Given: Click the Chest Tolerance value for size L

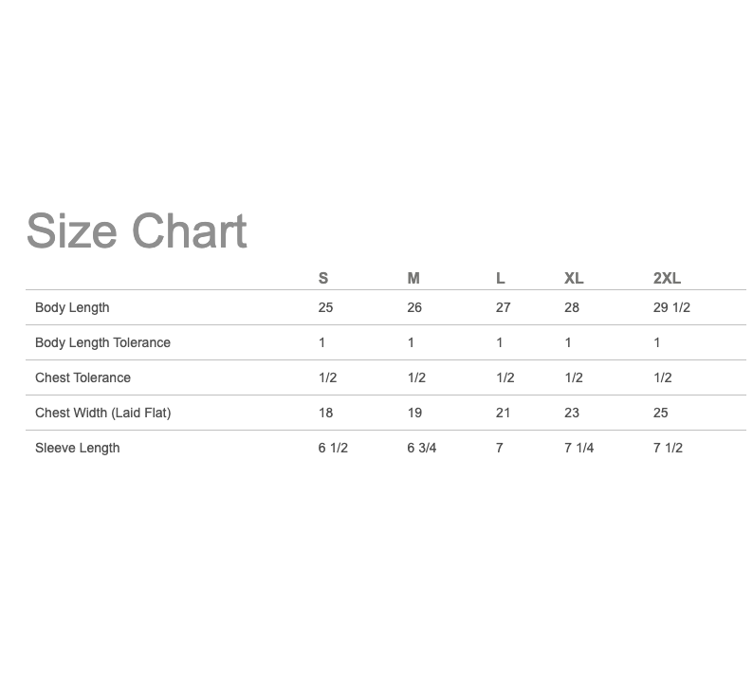Looking at the screenshot, I should (x=505, y=377).
